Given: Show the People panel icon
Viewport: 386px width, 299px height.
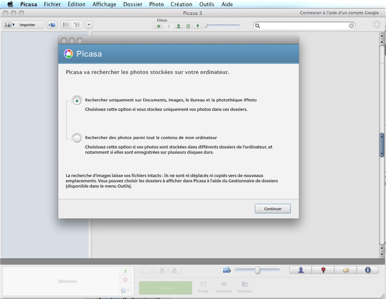Looking at the screenshot, I should pyautogui.click(x=301, y=270).
